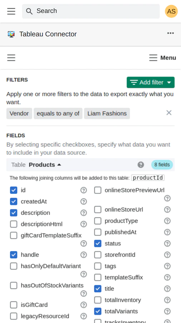Change the 'equals to any of' operator

coord(58,113)
